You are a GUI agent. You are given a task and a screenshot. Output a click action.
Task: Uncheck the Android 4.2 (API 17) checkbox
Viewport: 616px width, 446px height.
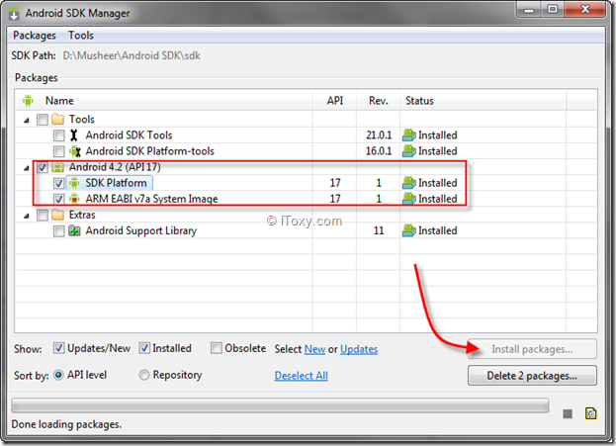click(43, 168)
